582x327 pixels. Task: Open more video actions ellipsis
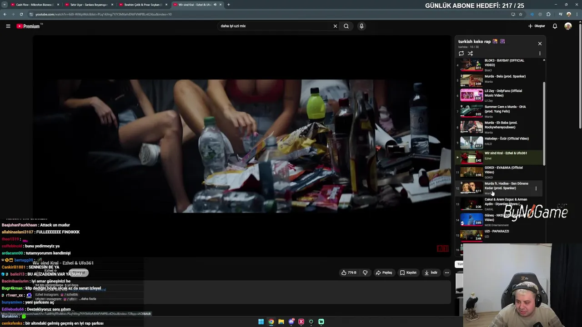click(x=447, y=272)
